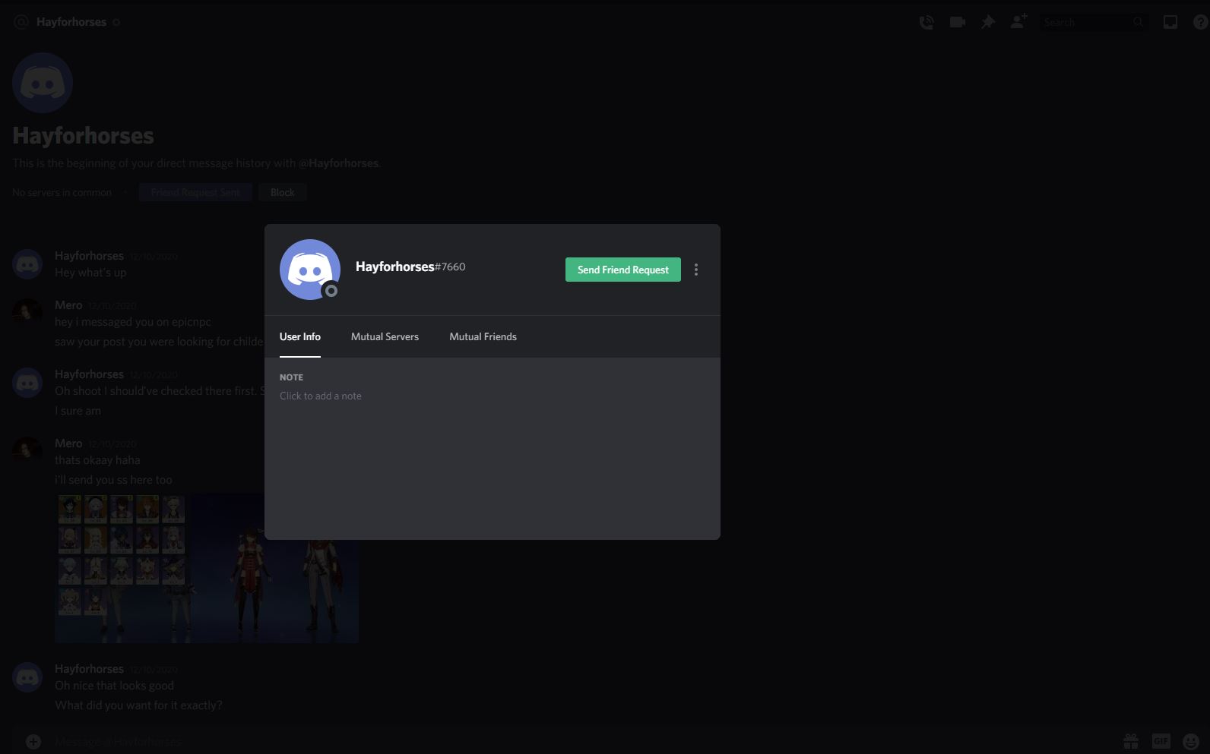Open the help question mark icon
Image resolution: width=1210 pixels, height=754 pixels.
point(1202,23)
